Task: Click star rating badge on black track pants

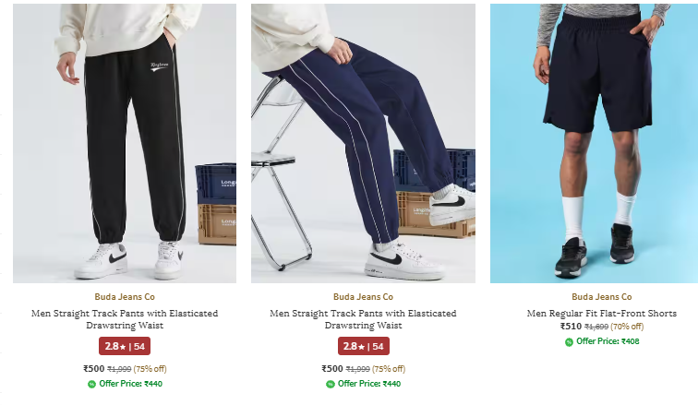Action: tap(125, 346)
